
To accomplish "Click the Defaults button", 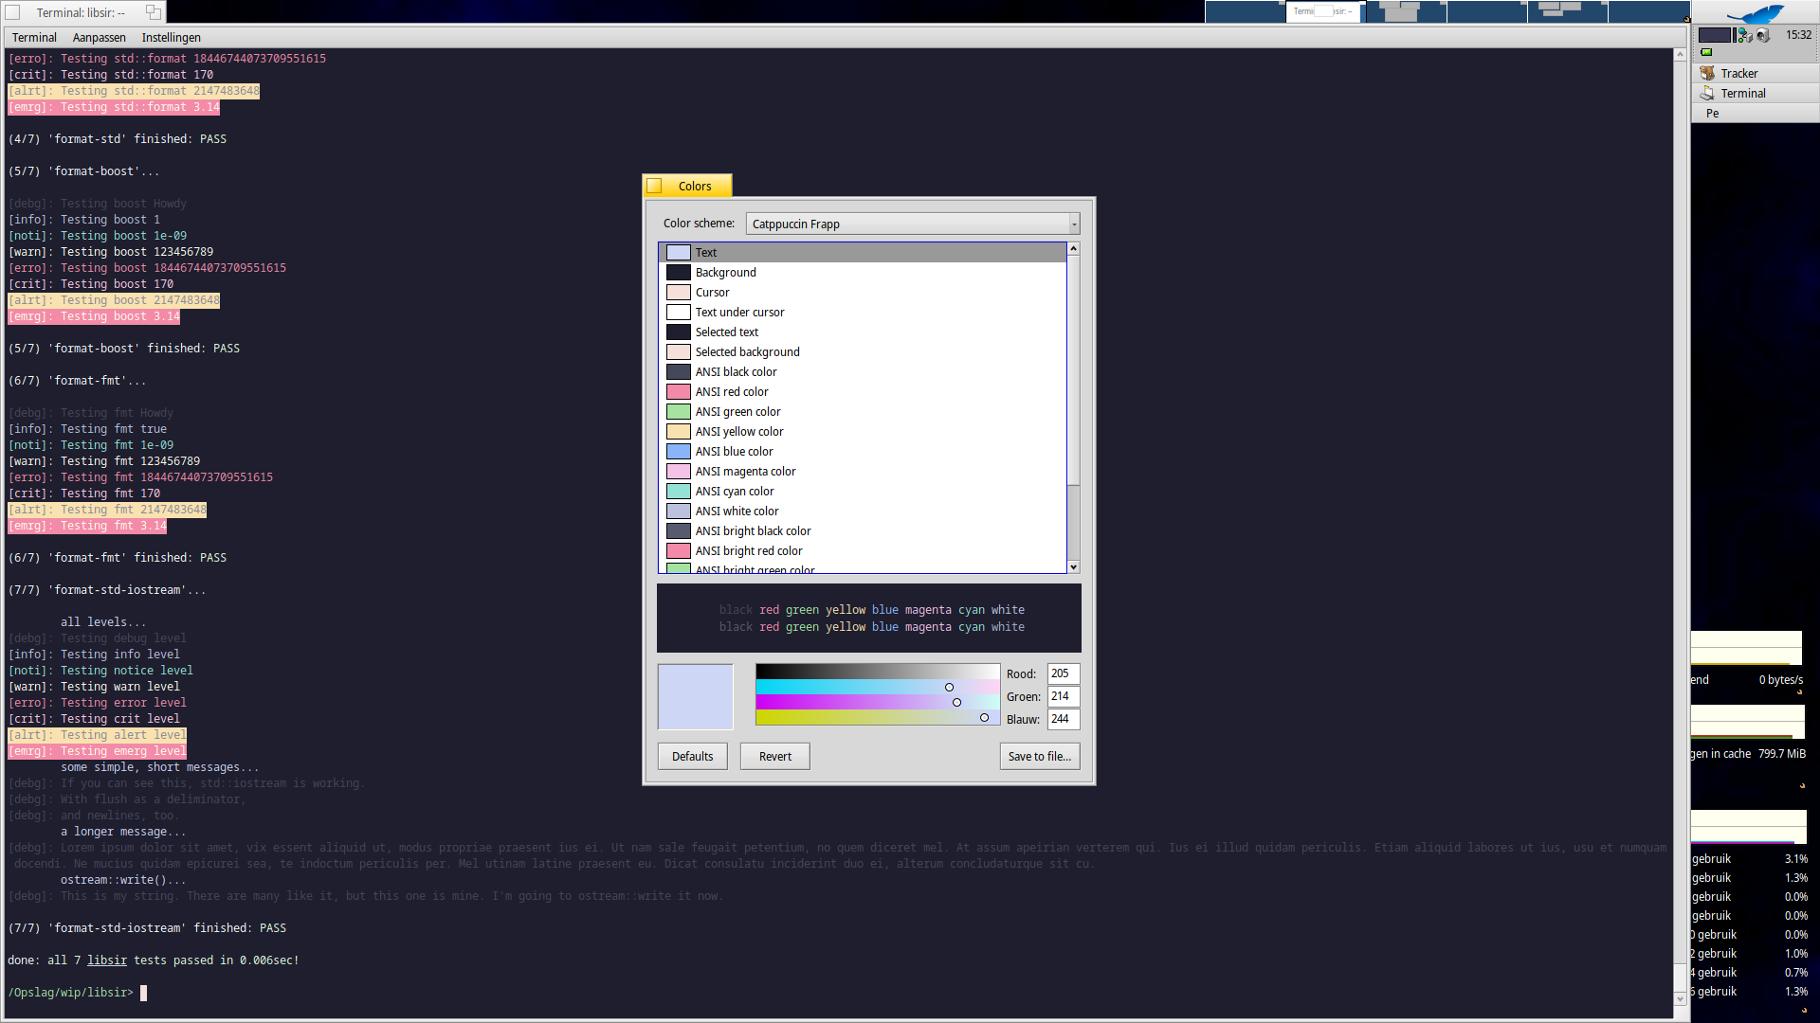I will pos(692,756).
